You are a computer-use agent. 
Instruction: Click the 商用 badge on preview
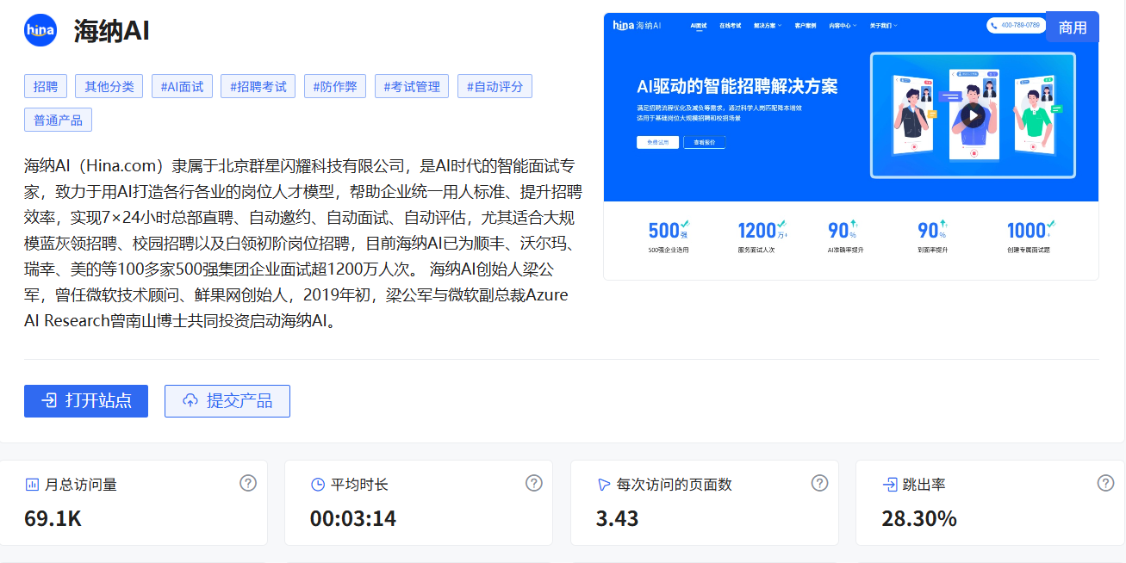click(x=1073, y=28)
